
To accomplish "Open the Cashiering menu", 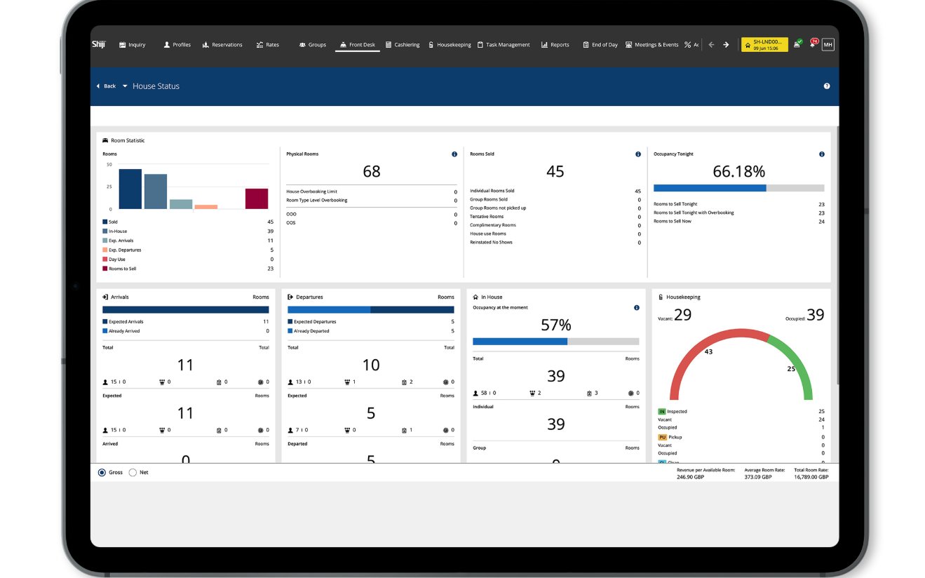I will (x=403, y=45).
